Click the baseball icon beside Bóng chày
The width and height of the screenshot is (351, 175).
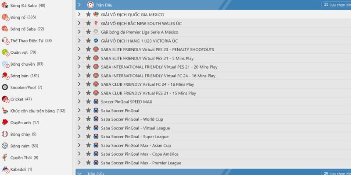tap(5, 134)
